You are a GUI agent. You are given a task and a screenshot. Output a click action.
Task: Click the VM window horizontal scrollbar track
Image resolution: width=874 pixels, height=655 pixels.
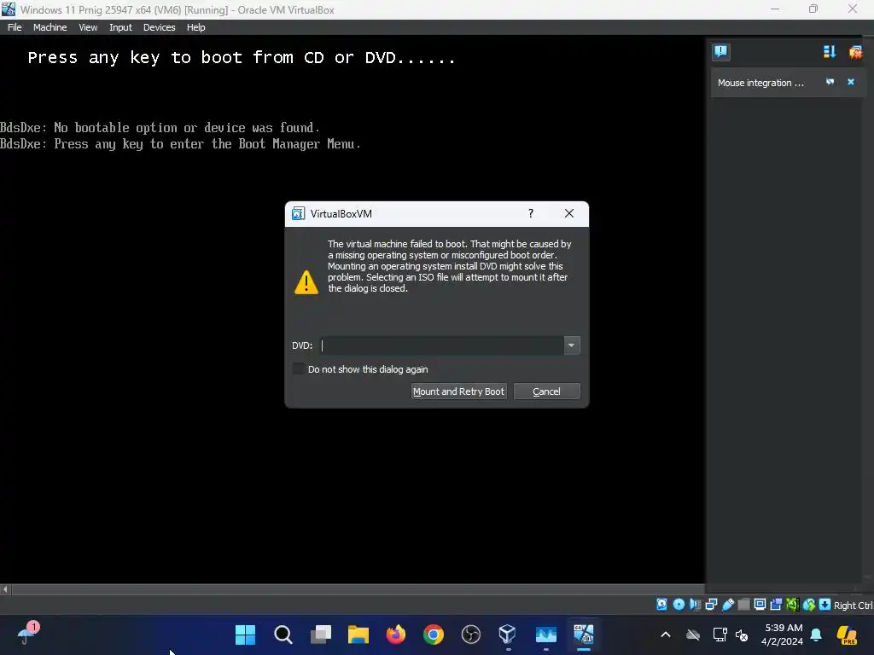pyautogui.click(x=357, y=588)
